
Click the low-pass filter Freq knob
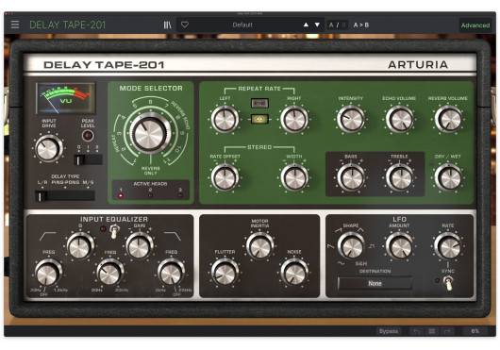(171, 273)
